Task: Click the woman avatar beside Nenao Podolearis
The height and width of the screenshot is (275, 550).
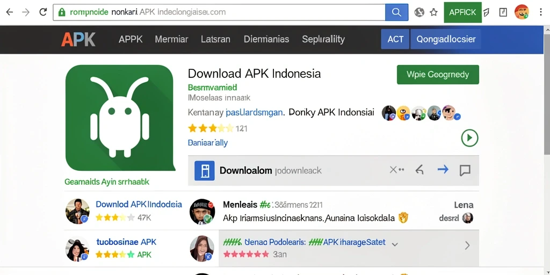Action: tap(202, 248)
